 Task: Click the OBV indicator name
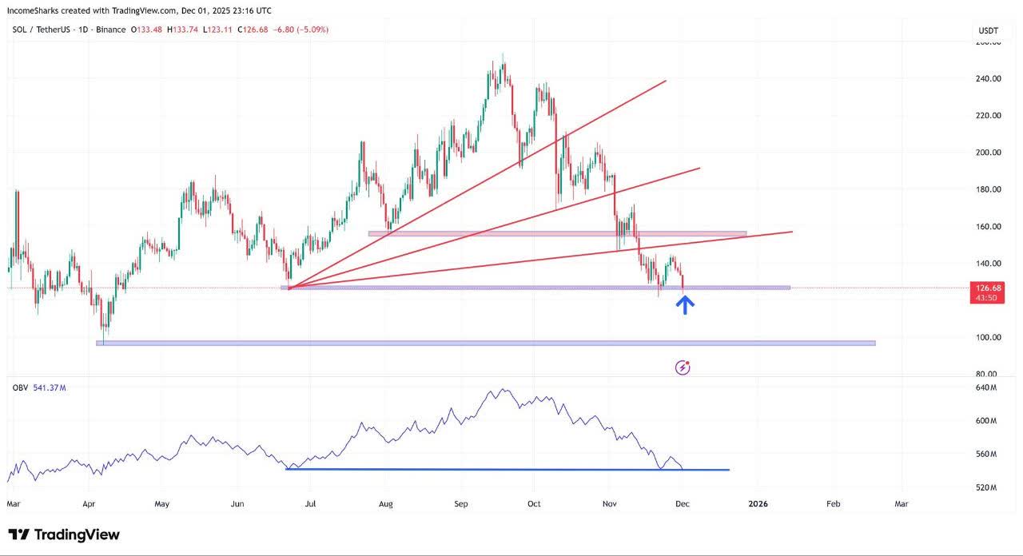(20, 387)
